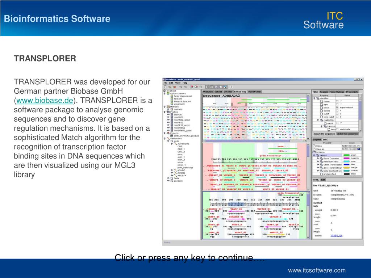Select embl_minFN52_good project file
This screenshot has height=278, width=371.
[186, 136]
